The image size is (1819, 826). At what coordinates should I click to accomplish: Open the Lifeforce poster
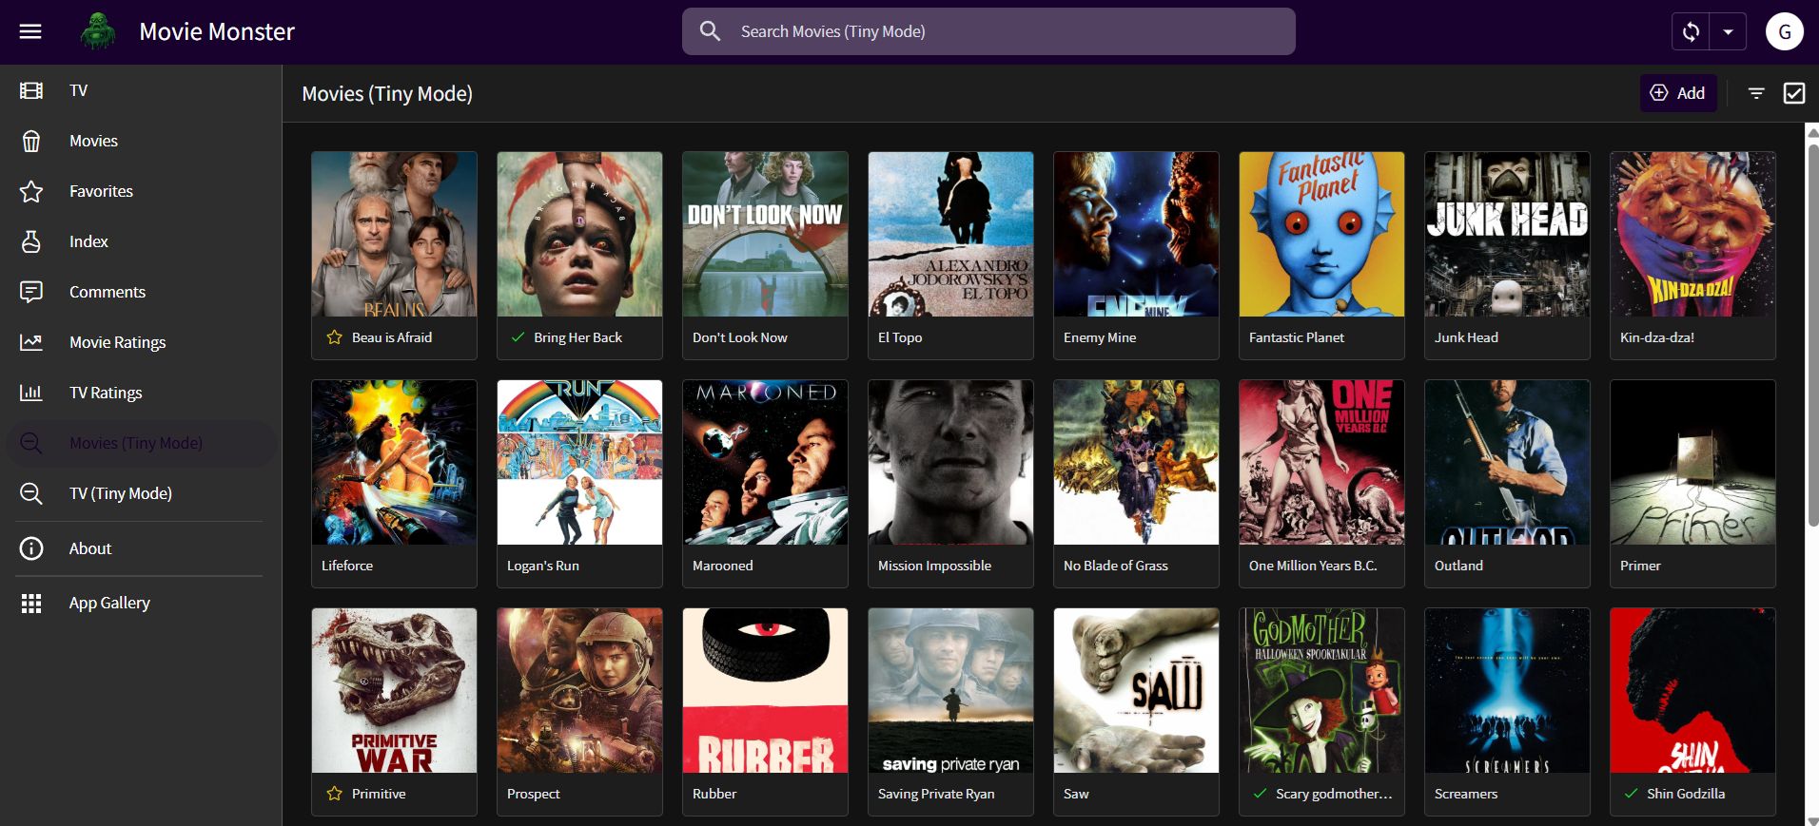point(394,463)
